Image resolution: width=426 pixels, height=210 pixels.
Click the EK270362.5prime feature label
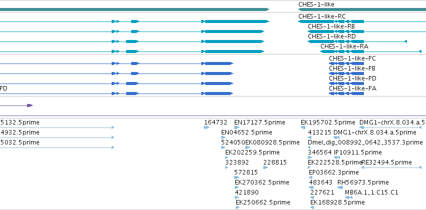coord(262,182)
